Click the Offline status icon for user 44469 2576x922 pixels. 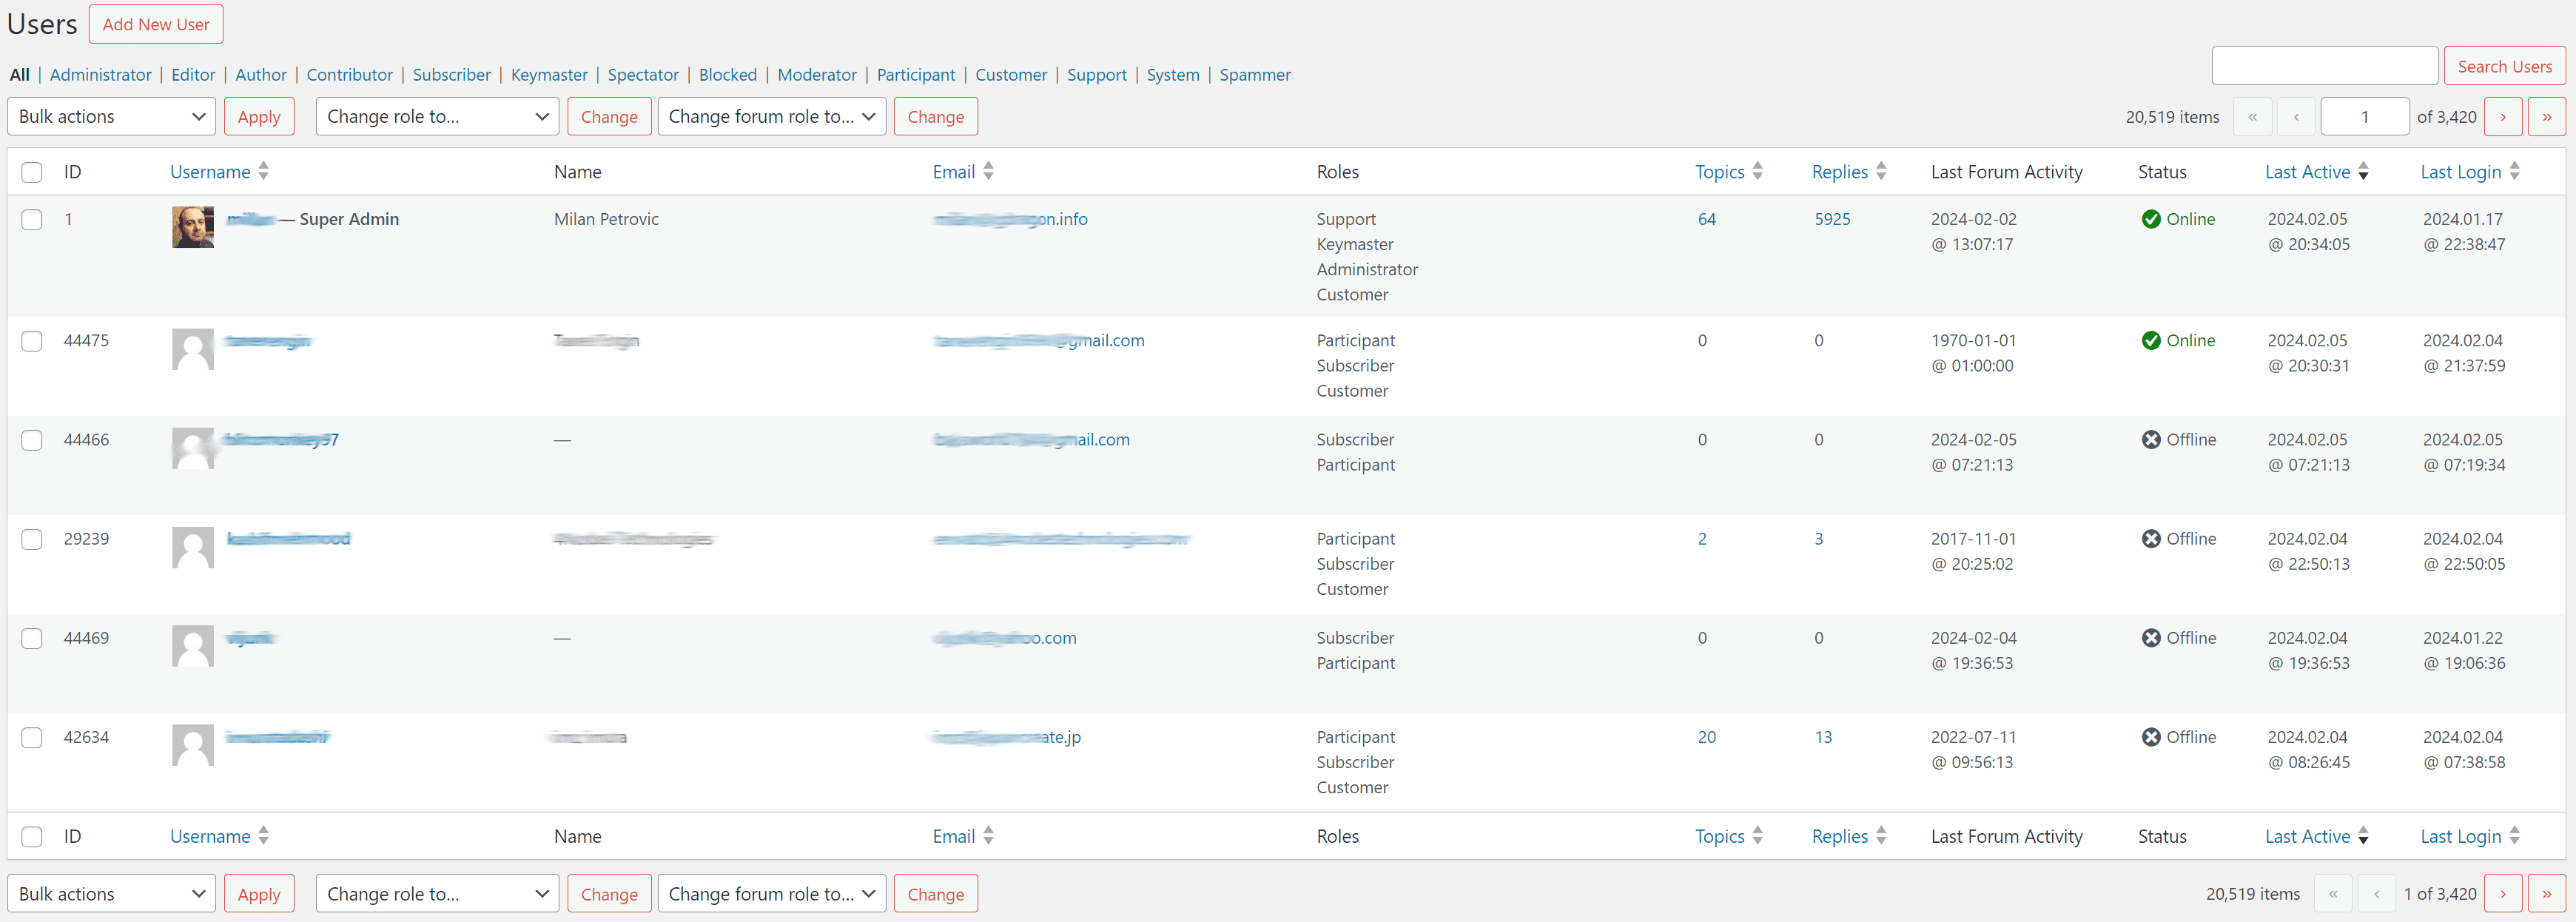(x=2151, y=637)
